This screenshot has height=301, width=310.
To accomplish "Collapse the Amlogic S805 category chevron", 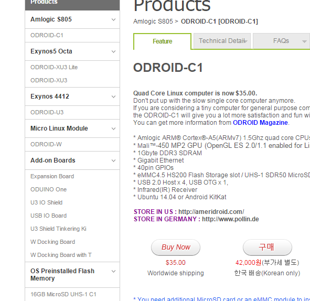I will pyautogui.click(x=113, y=19).
